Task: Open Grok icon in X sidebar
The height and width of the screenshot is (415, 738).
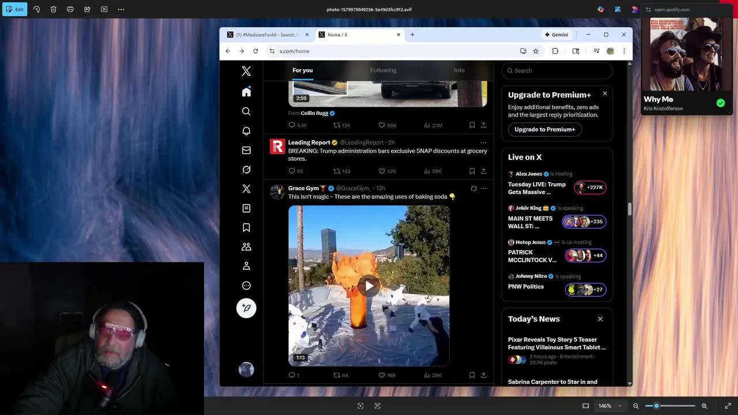Action: 246,169
